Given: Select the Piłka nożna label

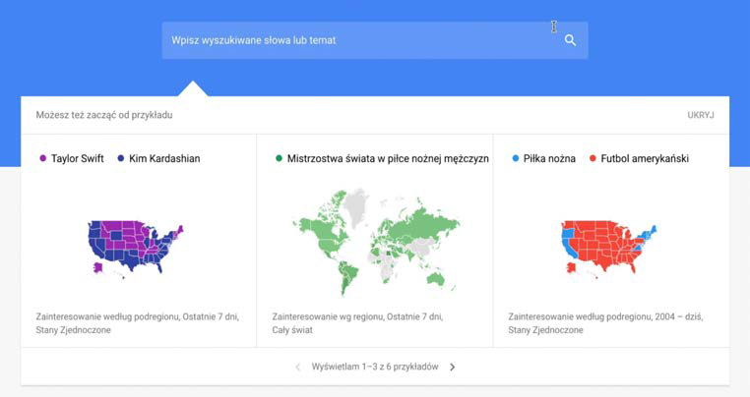Looking at the screenshot, I should (549, 158).
